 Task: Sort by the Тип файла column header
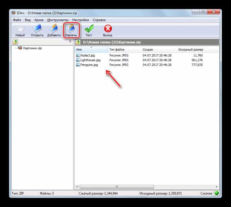(x=125, y=50)
